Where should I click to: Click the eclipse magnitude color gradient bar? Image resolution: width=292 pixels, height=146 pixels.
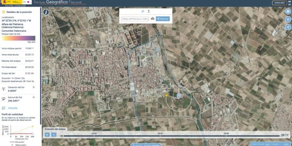[18, 38]
